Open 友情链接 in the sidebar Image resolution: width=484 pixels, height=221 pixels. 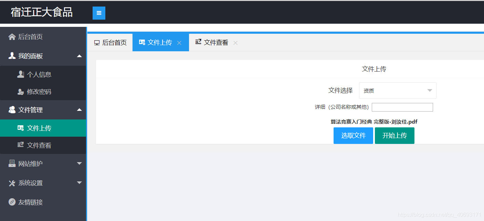coord(43,202)
